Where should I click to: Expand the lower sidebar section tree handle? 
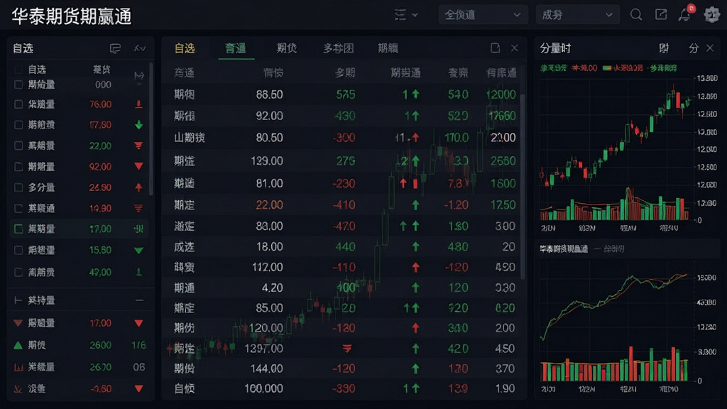pos(18,300)
